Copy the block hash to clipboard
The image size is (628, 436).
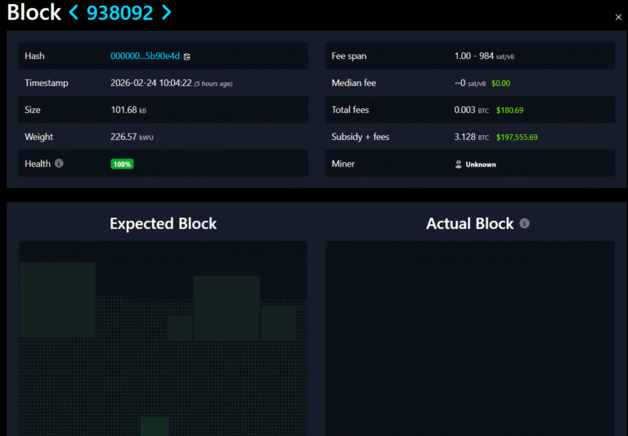coord(187,56)
